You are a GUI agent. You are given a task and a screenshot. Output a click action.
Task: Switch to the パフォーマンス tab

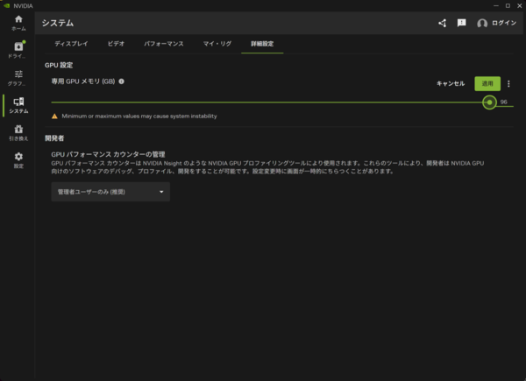164,44
